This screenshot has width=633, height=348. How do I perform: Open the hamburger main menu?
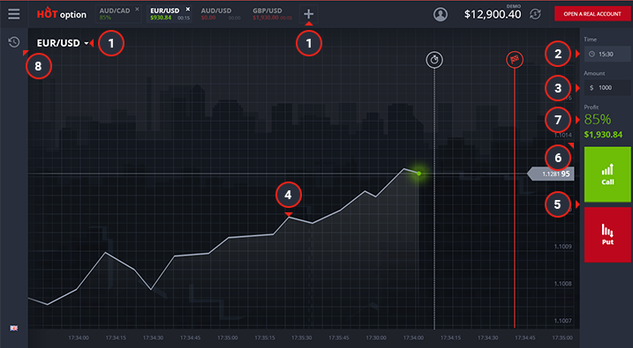click(14, 14)
